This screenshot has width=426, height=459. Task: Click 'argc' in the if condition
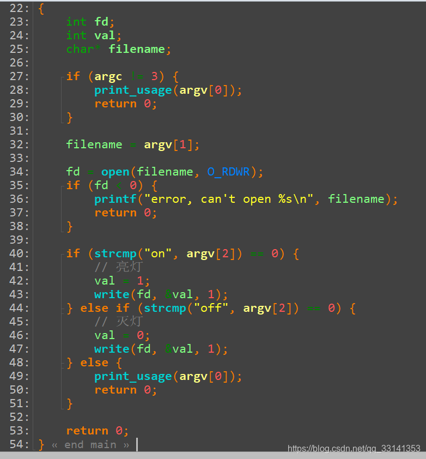pyautogui.click(x=108, y=77)
